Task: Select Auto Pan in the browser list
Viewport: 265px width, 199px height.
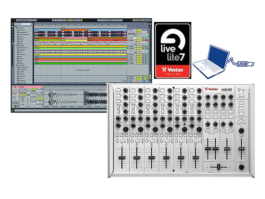Action: click(22, 74)
